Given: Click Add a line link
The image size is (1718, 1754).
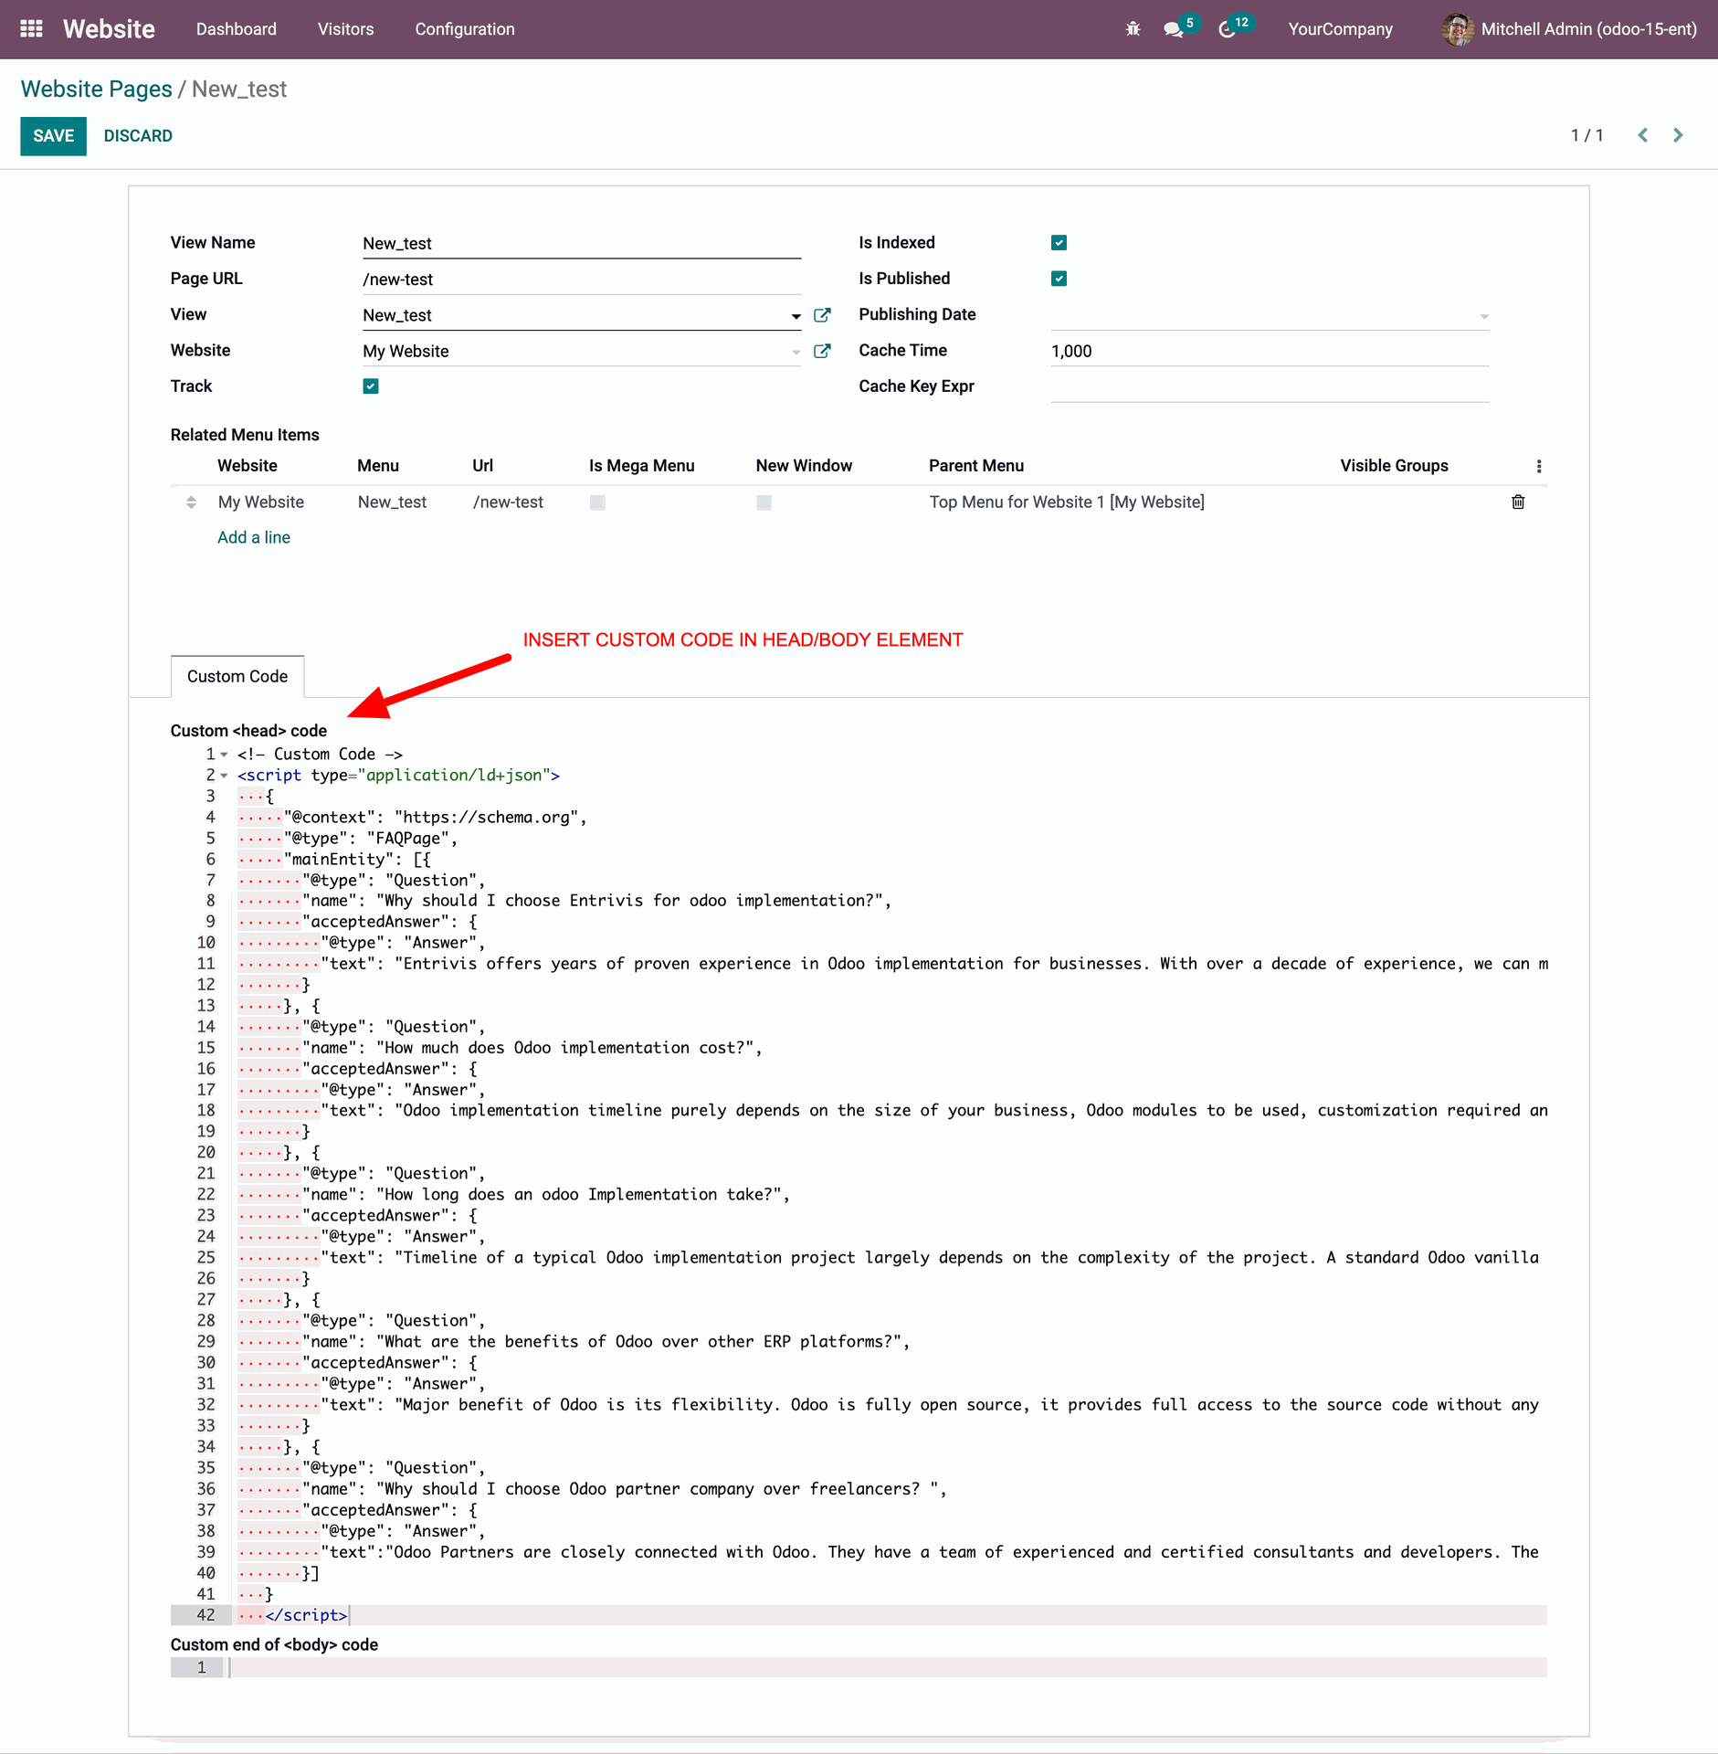Looking at the screenshot, I should click(x=254, y=537).
